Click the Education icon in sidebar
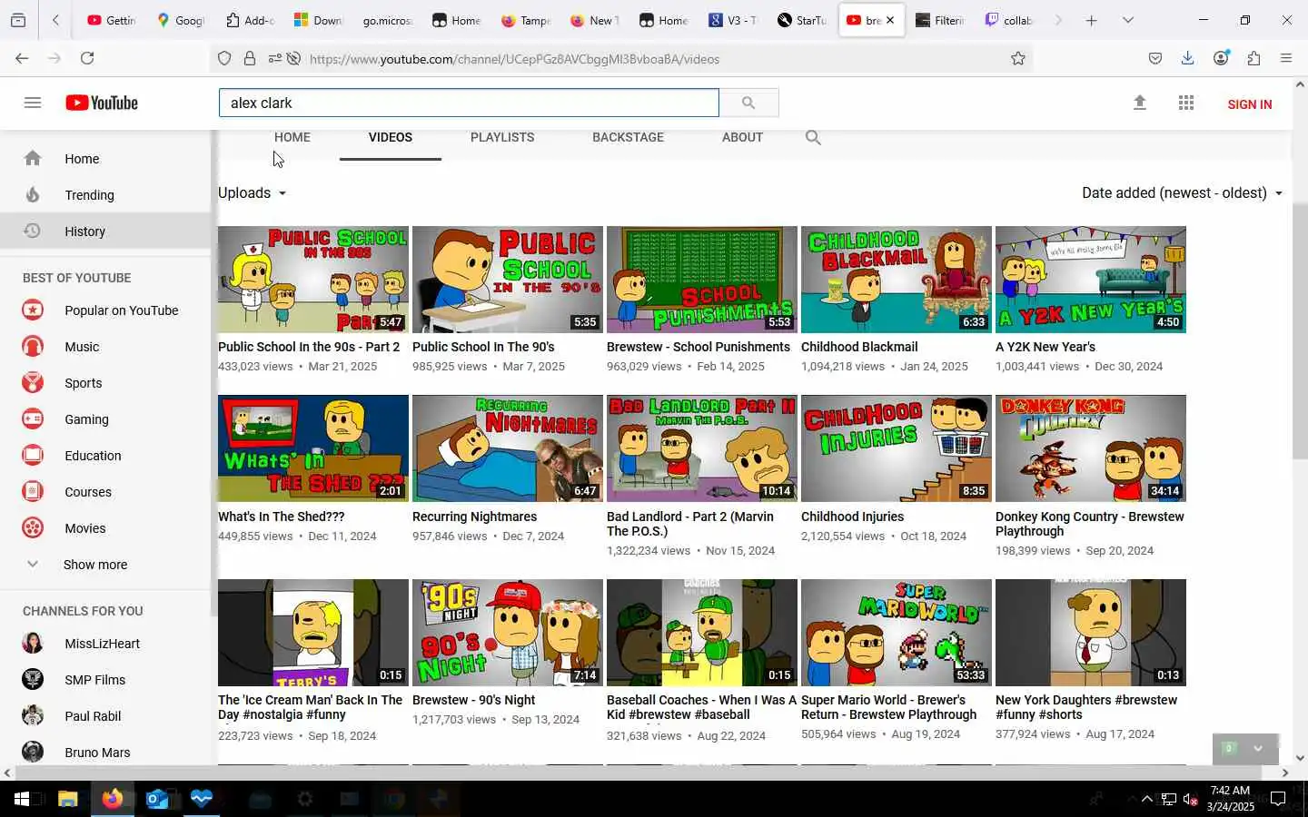Screen dimensions: 1308x817 (33, 456)
